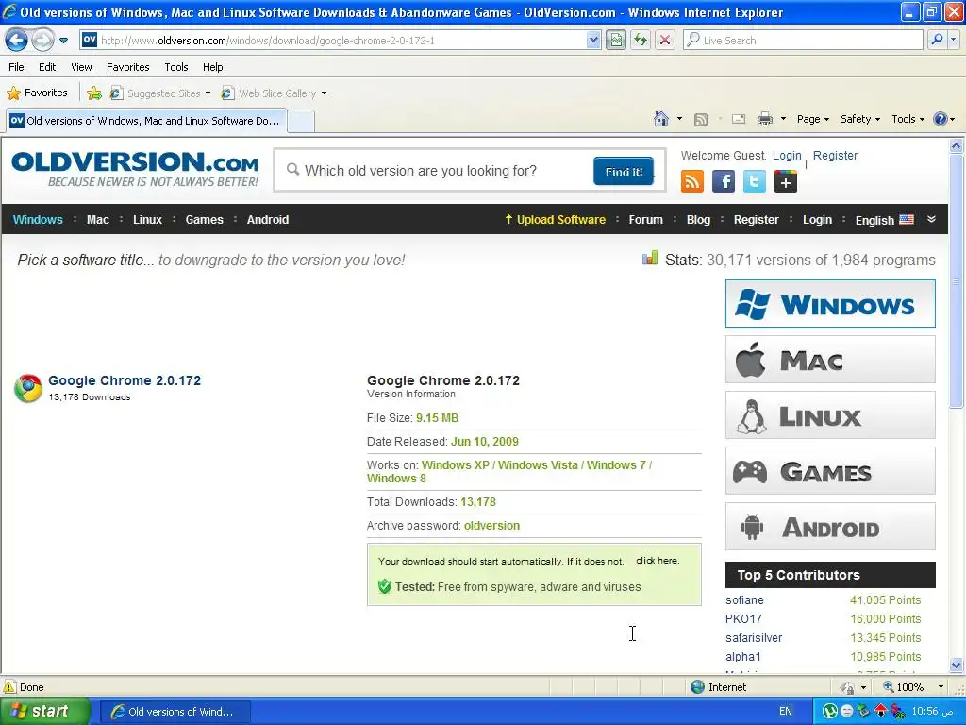Open the orange RSS feed icon
The height and width of the screenshot is (725, 966).
tap(691, 182)
